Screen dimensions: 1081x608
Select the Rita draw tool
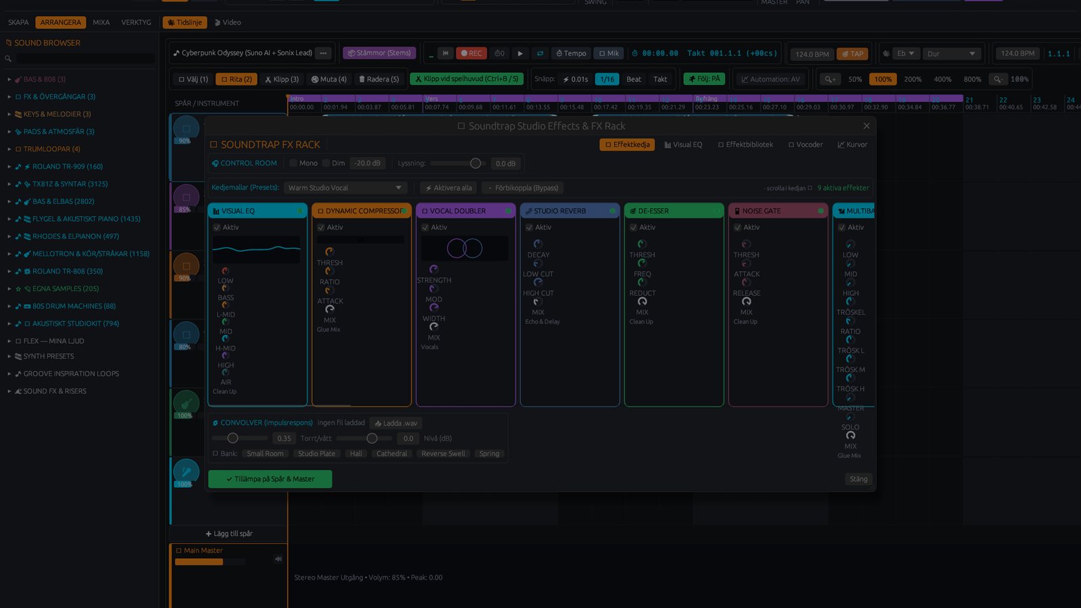click(x=236, y=79)
